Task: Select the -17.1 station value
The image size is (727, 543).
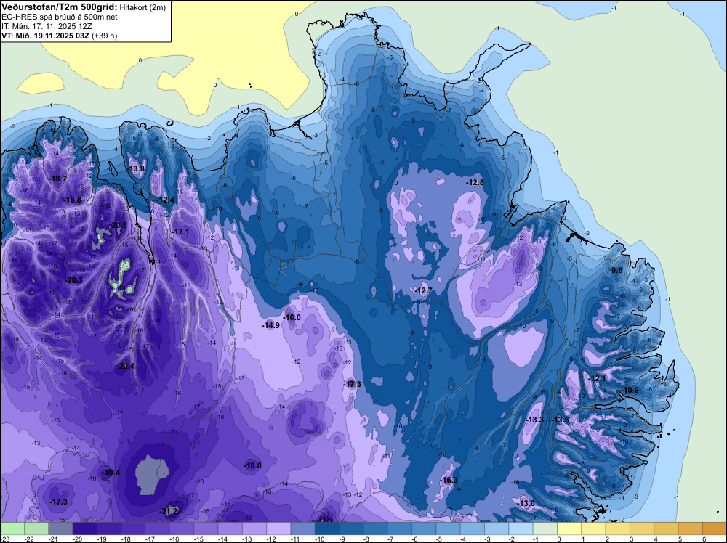Action: coord(180,232)
